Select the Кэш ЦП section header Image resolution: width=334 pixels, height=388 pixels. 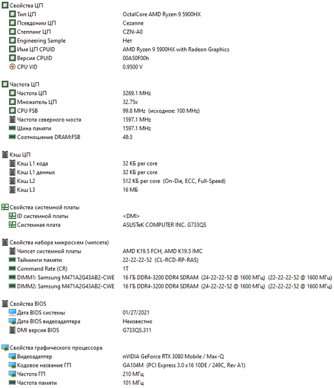[x=20, y=155]
